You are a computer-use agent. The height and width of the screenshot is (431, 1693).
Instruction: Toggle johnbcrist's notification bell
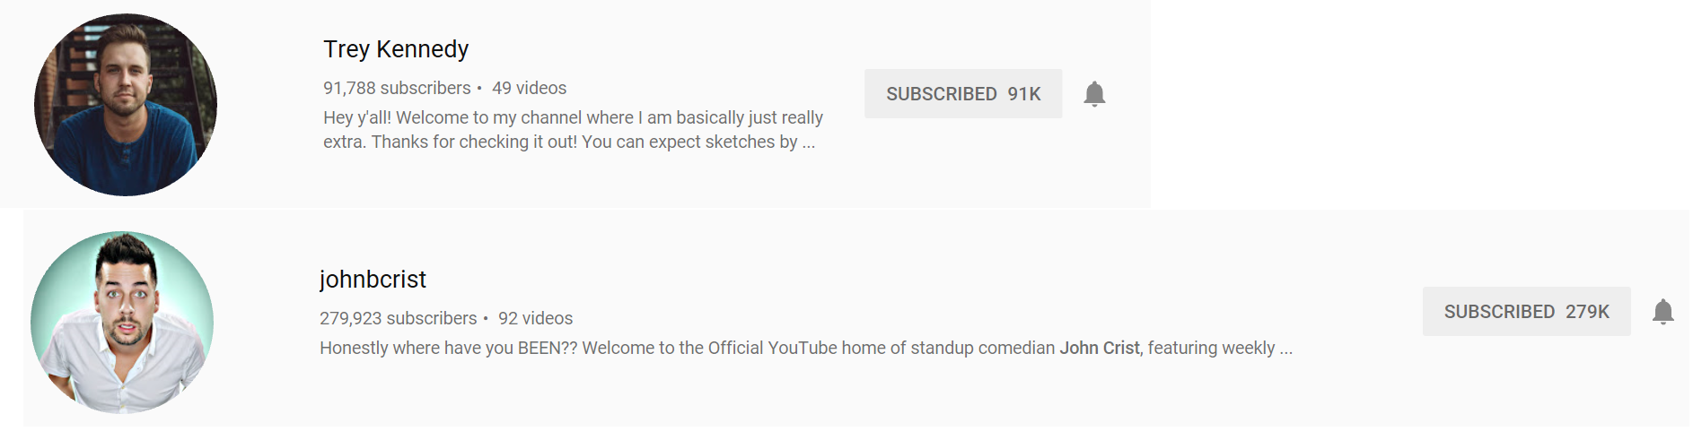click(1662, 312)
